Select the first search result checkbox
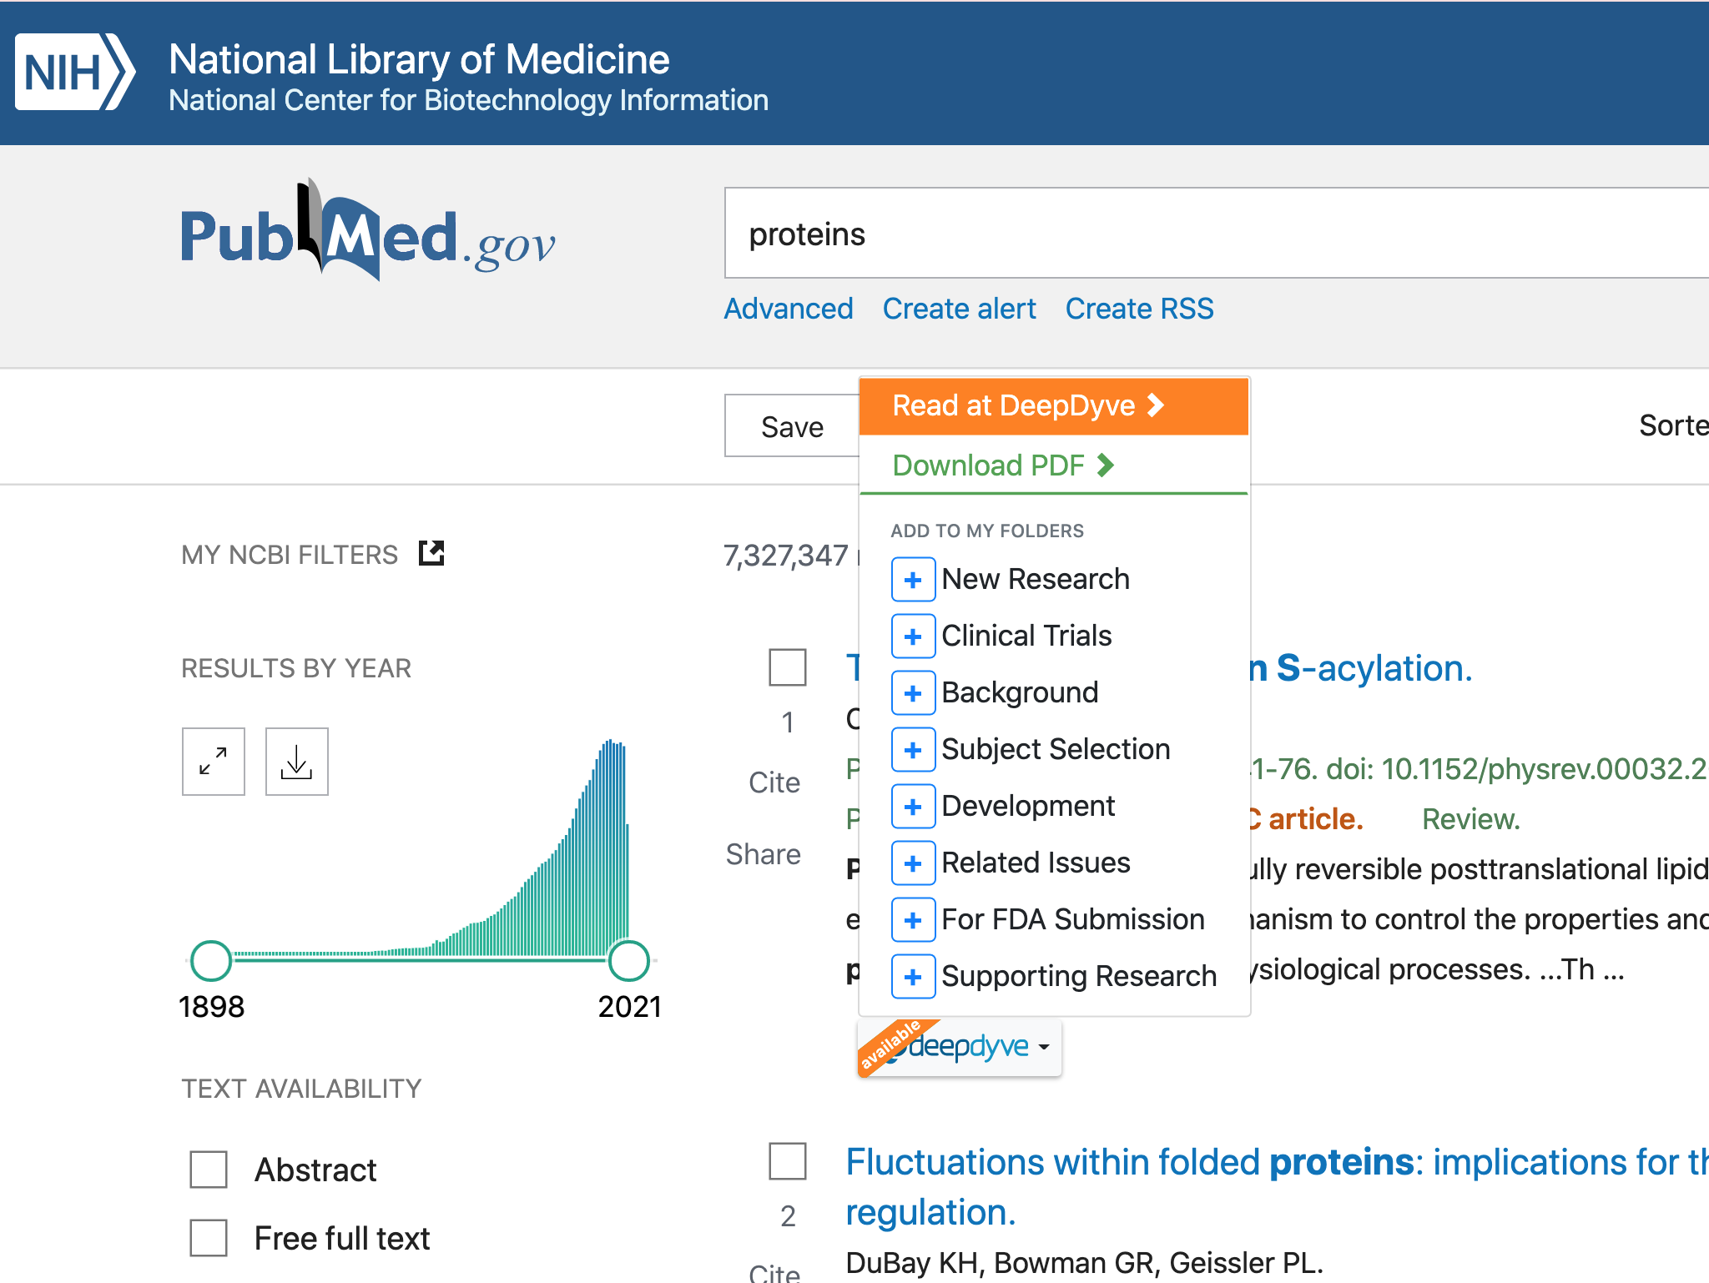The width and height of the screenshot is (1709, 1283). point(788,667)
